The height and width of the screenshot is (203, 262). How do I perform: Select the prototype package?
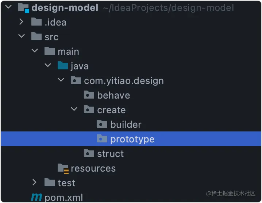coord(131,139)
